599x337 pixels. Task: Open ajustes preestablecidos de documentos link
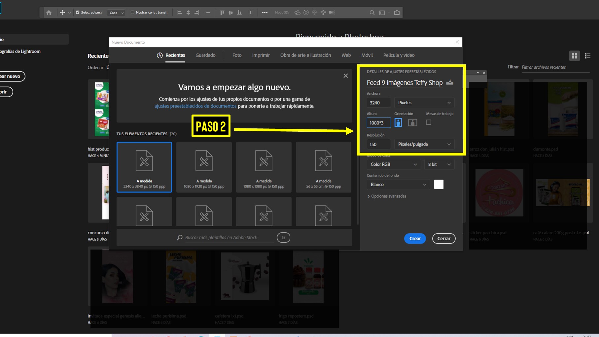coord(195,106)
